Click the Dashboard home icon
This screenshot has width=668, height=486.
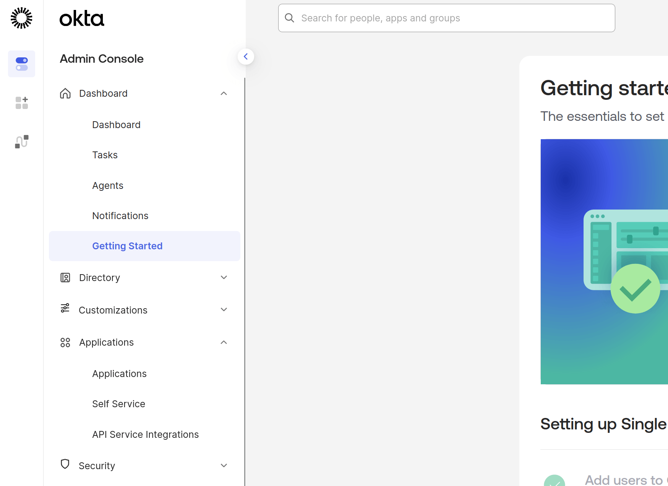point(65,93)
